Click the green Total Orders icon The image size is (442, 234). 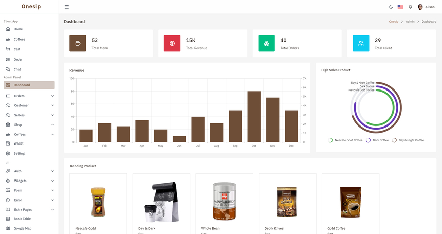coord(266,43)
